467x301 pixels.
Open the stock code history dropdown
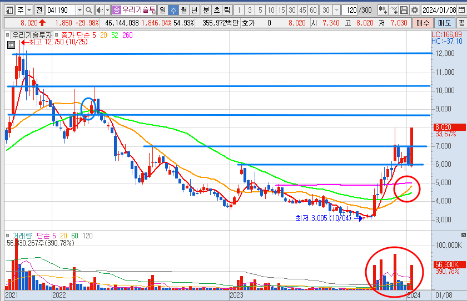(x=80, y=11)
